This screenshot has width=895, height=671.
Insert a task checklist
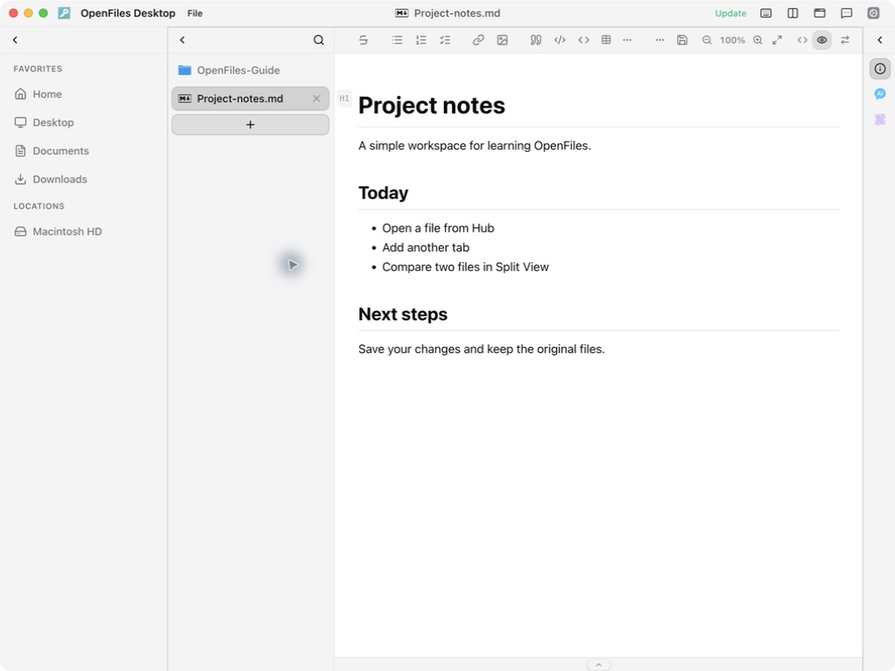[x=445, y=40]
